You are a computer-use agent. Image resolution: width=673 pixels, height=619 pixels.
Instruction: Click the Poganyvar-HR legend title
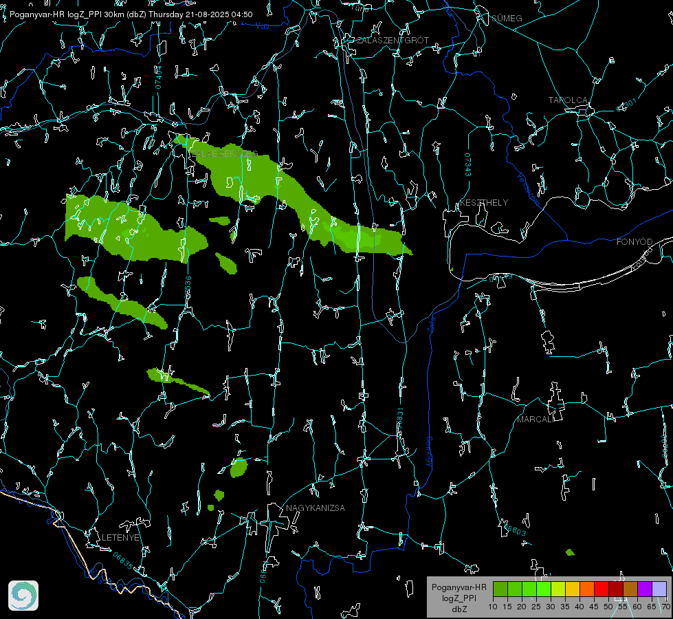coord(459,587)
